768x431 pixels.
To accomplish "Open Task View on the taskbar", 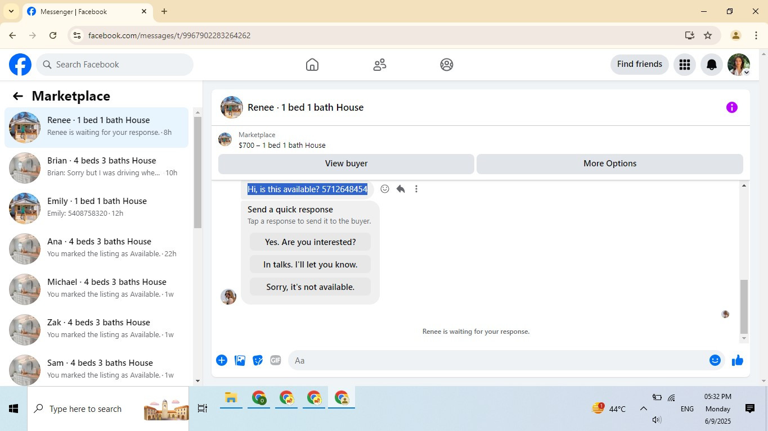I will coord(203,409).
